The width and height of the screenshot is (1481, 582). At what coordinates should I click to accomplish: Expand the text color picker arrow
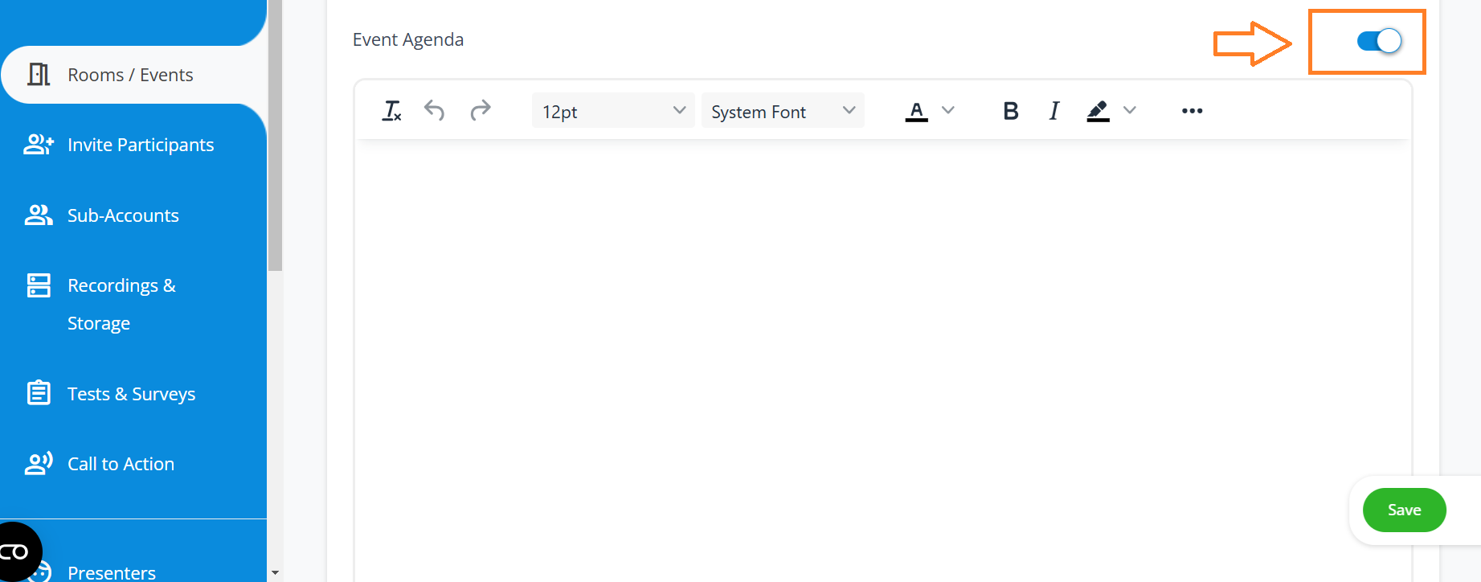click(948, 111)
